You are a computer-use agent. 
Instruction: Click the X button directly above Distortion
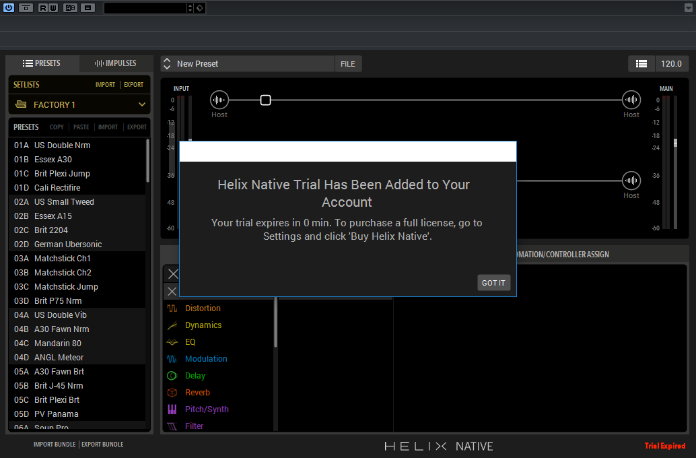click(x=172, y=292)
